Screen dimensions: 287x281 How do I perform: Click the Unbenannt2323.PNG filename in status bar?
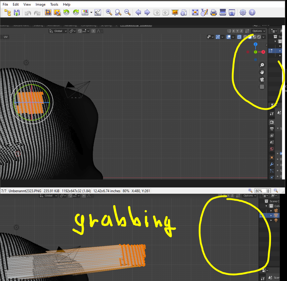25,191
